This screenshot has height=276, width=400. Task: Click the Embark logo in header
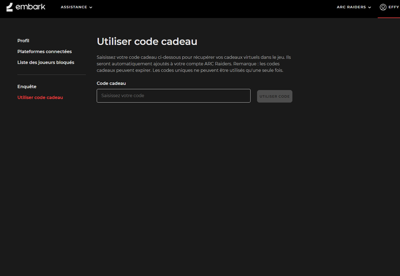coord(26,7)
